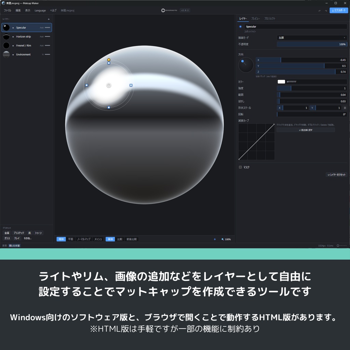The image size is (350, 350).
Task: Click the drag handle of Environment layer
Action: 47,54
